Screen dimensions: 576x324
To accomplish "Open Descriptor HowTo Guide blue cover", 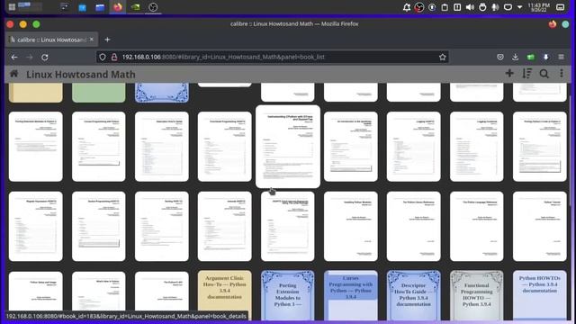I will pos(414,294).
